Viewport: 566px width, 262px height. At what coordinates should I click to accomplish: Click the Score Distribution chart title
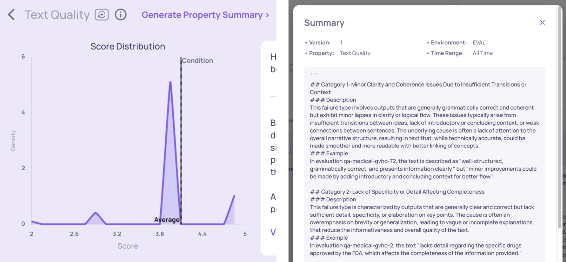[x=128, y=46]
